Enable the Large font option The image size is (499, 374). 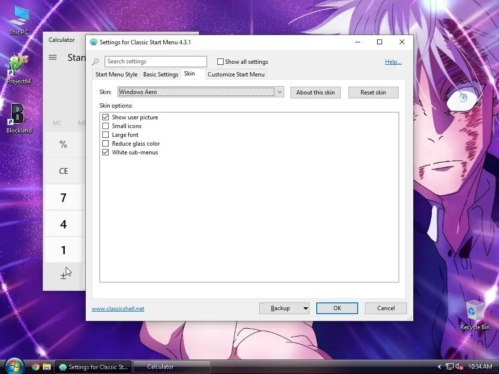pos(105,134)
